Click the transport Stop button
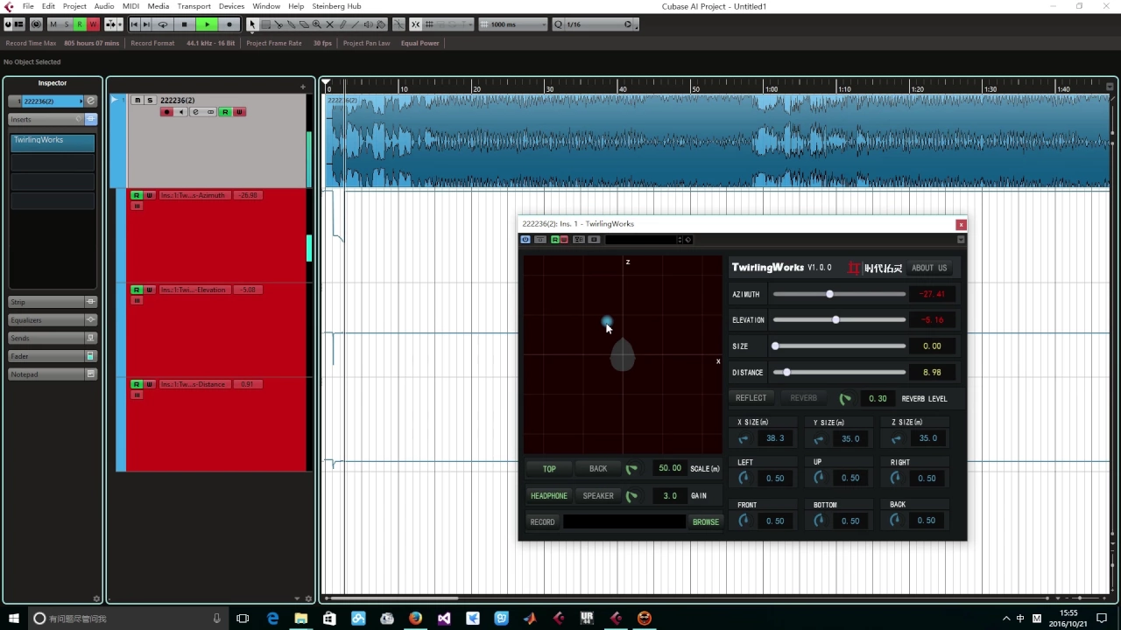 (x=184, y=24)
